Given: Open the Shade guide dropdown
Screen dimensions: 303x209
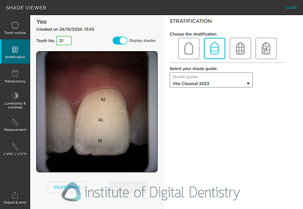Looking at the screenshot, I should [x=211, y=80].
